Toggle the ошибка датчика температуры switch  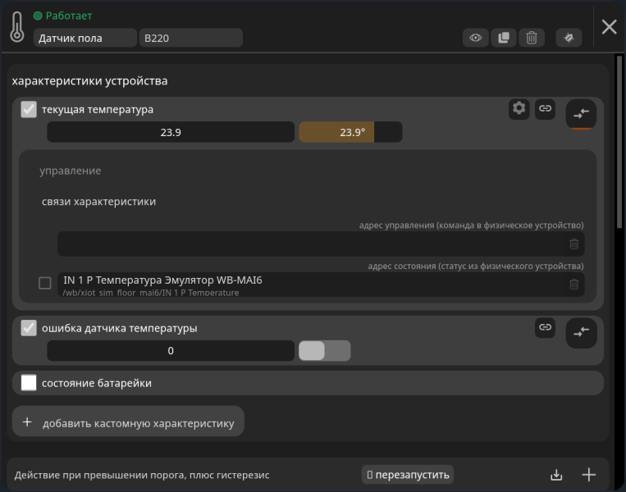(x=325, y=351)
